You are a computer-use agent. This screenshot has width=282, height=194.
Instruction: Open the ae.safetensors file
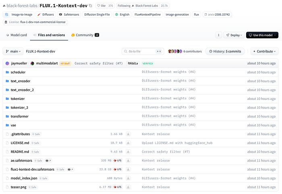(x=21, y=161)
